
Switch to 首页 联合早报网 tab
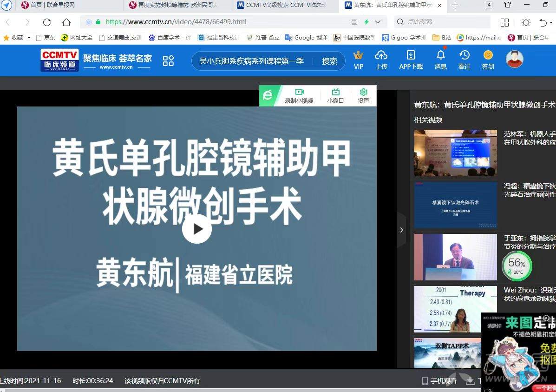[x=52, y=5]
